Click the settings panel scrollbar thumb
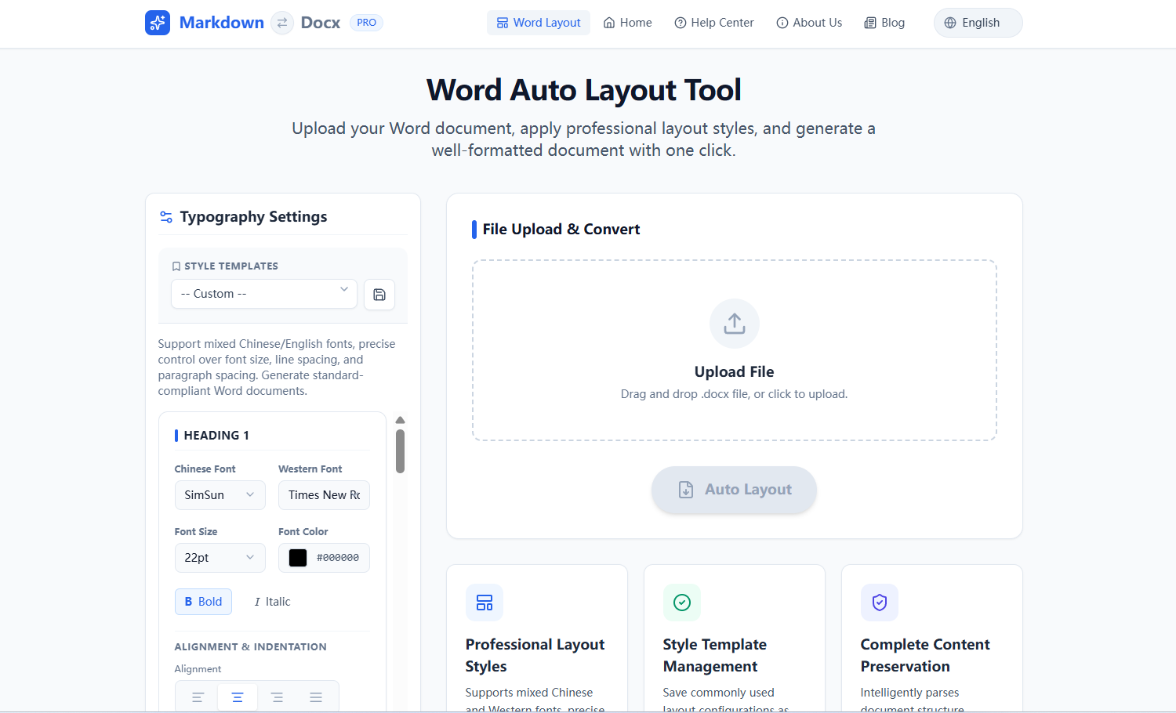The width and height of the screenshot is (1176, 713). click(x=400, y=451)
